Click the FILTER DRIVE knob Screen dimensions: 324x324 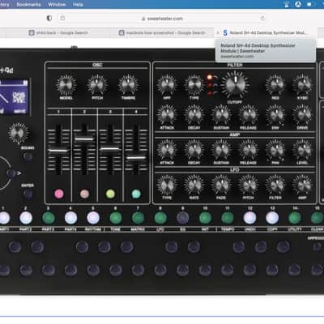pos(302,114)
